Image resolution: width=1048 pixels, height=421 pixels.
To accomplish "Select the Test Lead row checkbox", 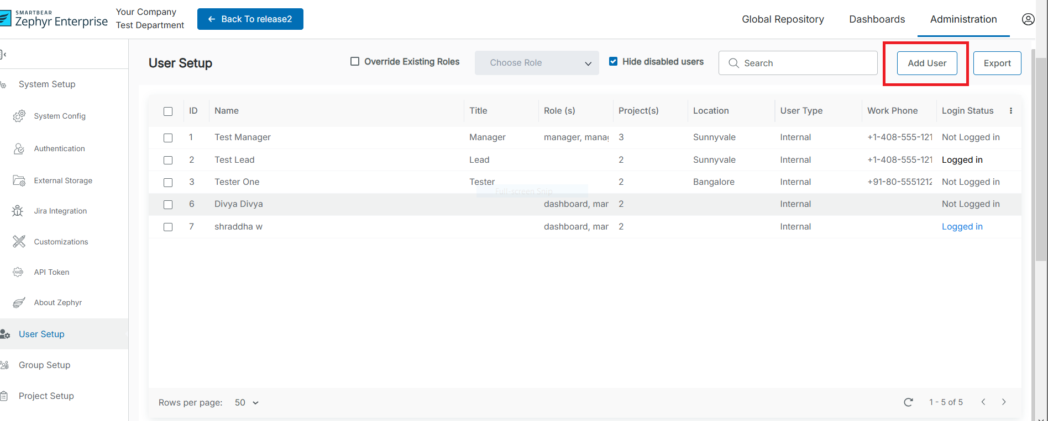I will tap(168, 160).
